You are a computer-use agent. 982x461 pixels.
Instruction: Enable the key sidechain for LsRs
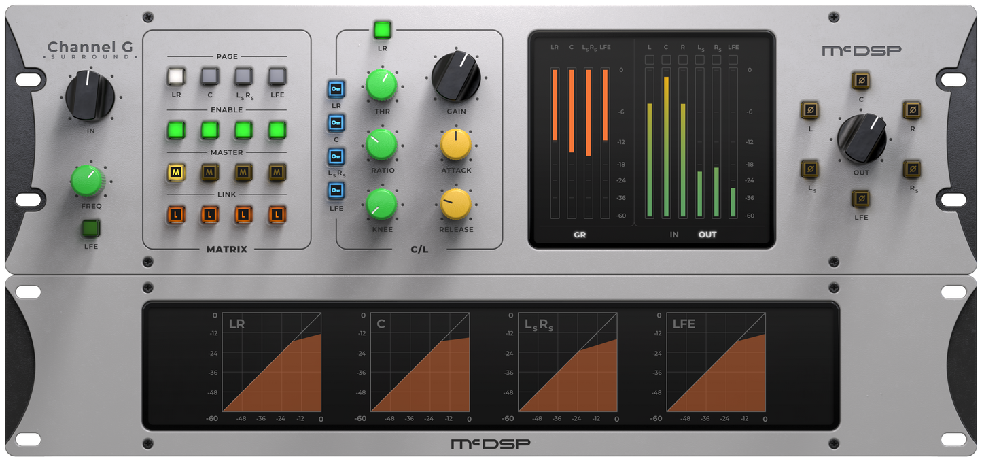336,156
